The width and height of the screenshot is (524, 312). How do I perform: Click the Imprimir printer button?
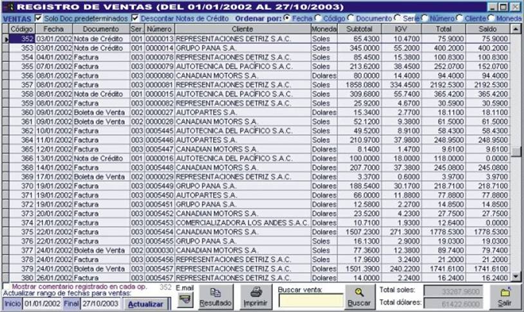pyautogui.click(x=256, y=297)
